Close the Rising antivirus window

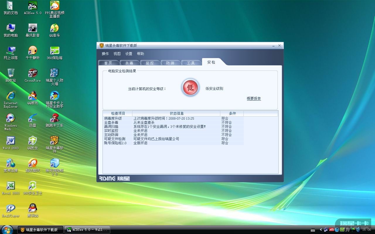[279, 46]
